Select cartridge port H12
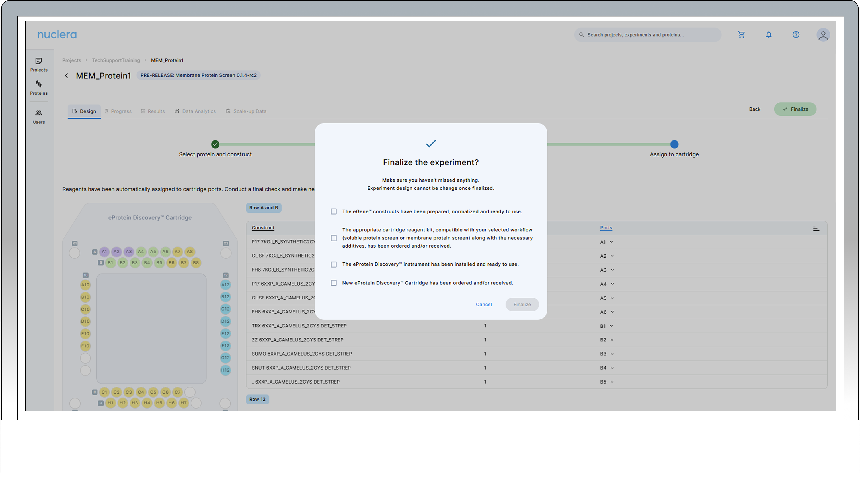The height and width of the screenshot is (487, 860). (225, 370)
